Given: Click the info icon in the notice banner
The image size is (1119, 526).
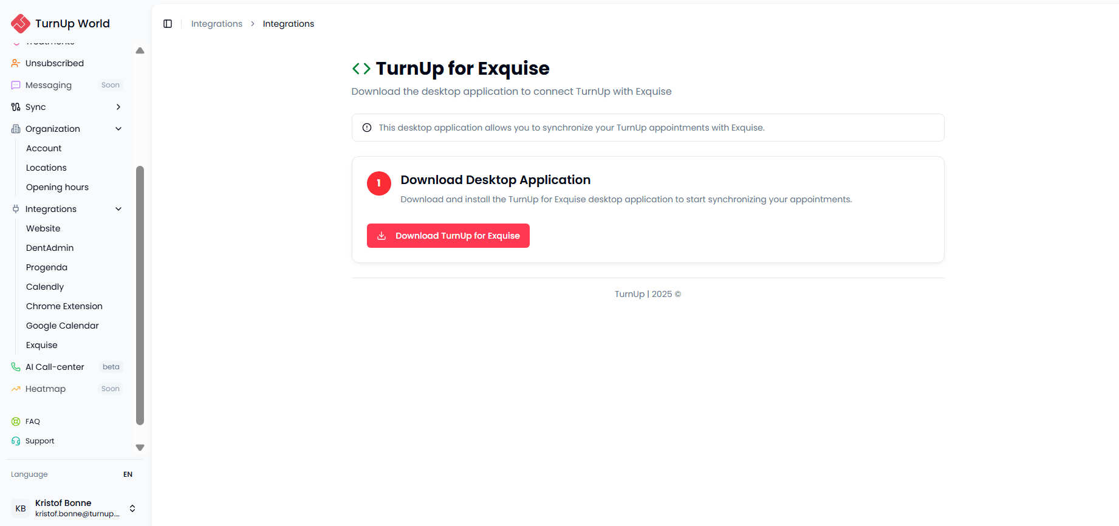Looking at the screenshot, I should coord(367,128).
